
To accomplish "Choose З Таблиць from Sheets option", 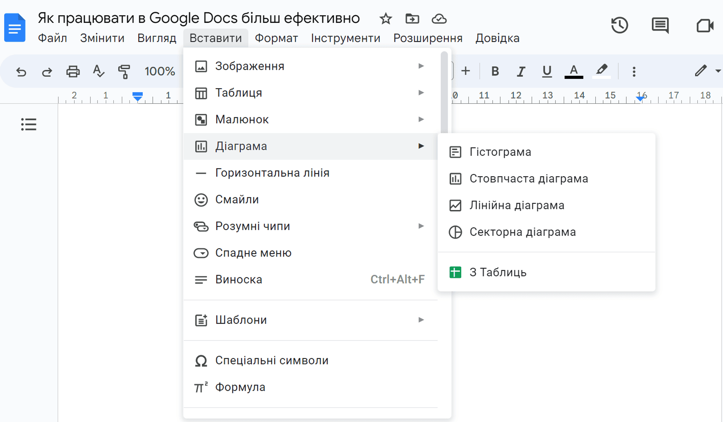I will tap(546, 272).
